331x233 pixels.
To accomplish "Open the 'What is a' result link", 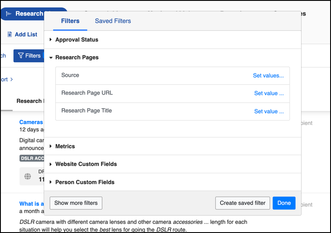I will pyautogui.click(x=32, y=204).
